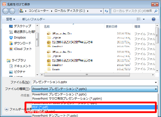Click the computer icon in the address bar
161x117 pixels.
click(x=22, y=11)
